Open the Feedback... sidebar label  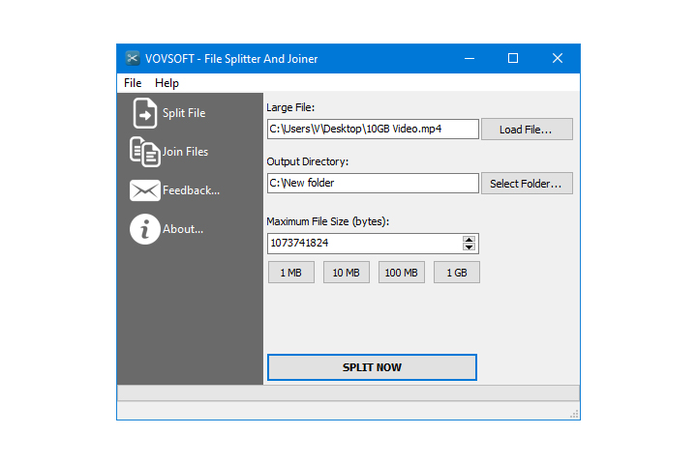tap(191, 190)
